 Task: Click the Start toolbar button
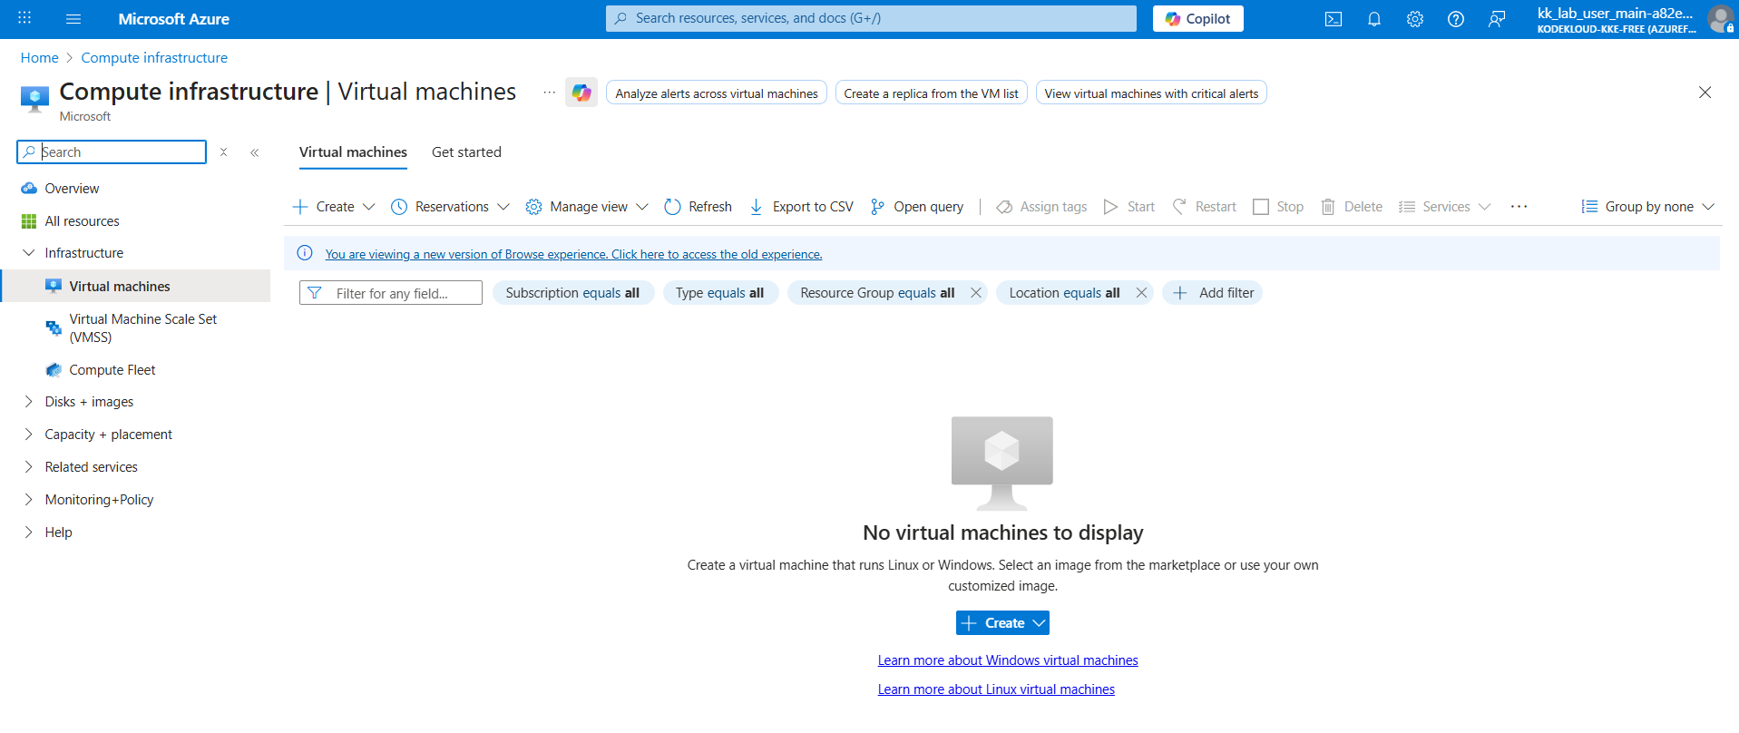click(x=1129, y=207)
